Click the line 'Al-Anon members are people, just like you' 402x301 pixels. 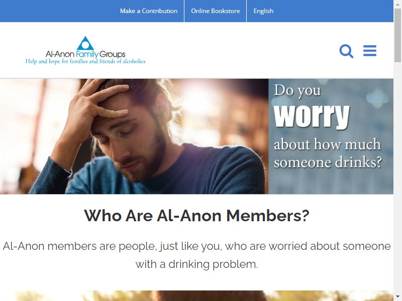[x=113, y=246]
